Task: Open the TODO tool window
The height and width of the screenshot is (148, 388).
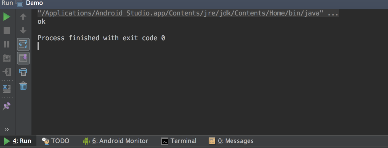Action: pyautogui.click(x=55, y=141)
